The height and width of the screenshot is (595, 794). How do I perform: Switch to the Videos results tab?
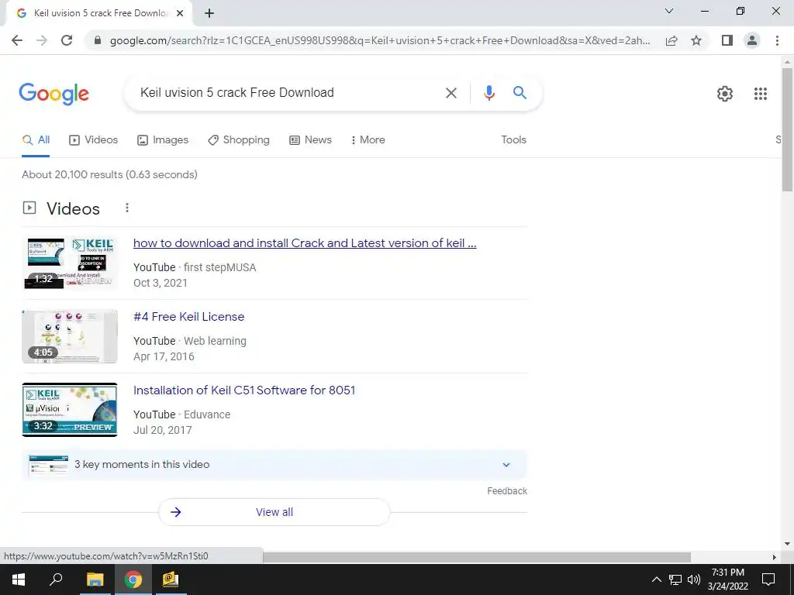[x=93, y=140]
